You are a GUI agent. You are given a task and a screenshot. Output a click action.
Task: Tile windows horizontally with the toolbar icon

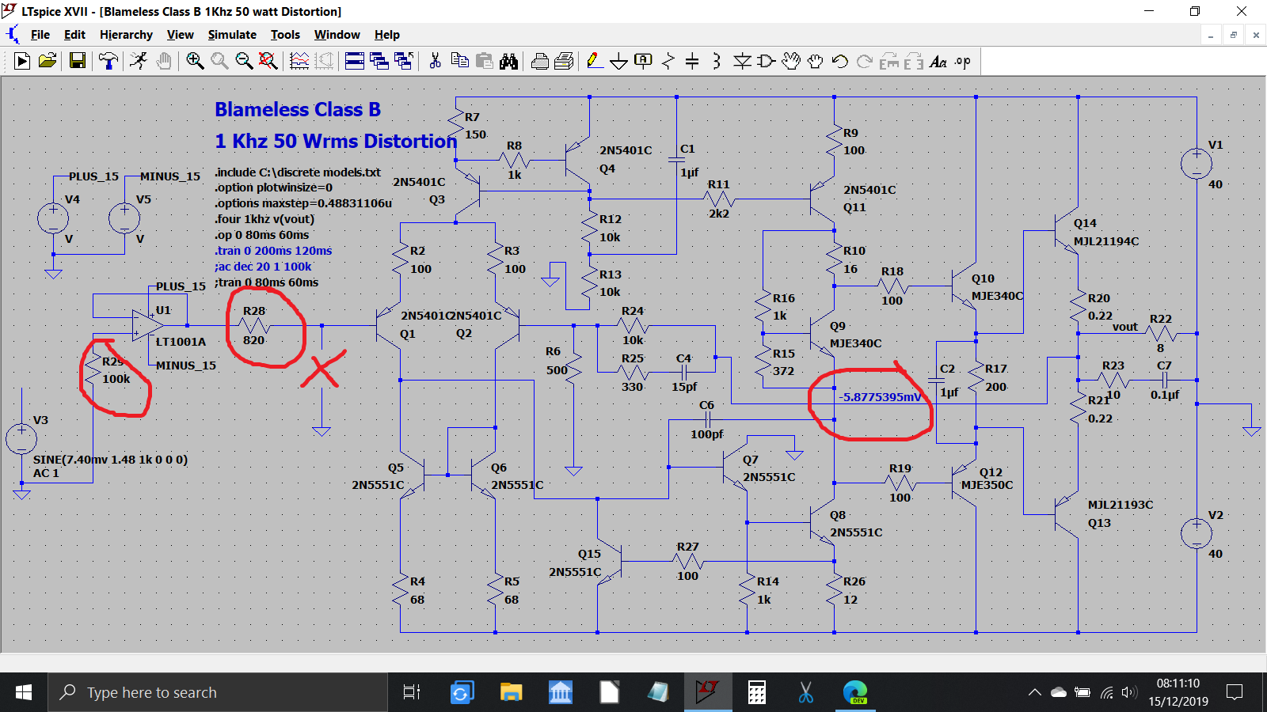(x=355, y=61)
